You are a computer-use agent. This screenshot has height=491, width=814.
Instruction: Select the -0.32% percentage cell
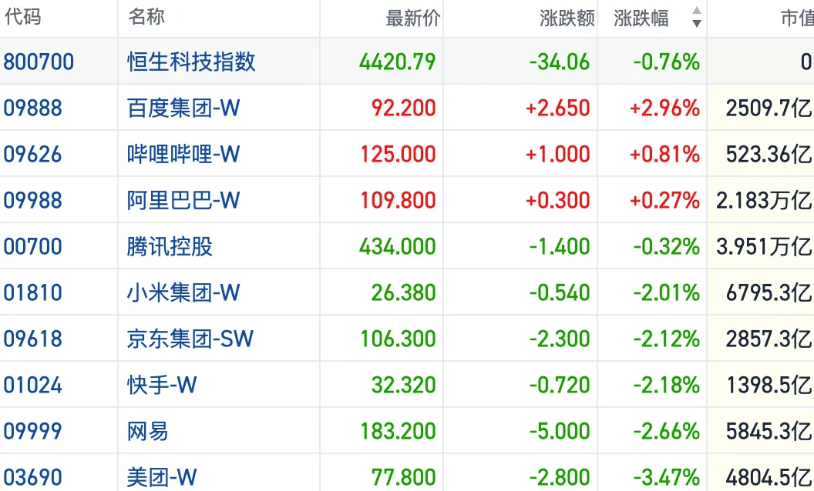click(x=667, y=247)
